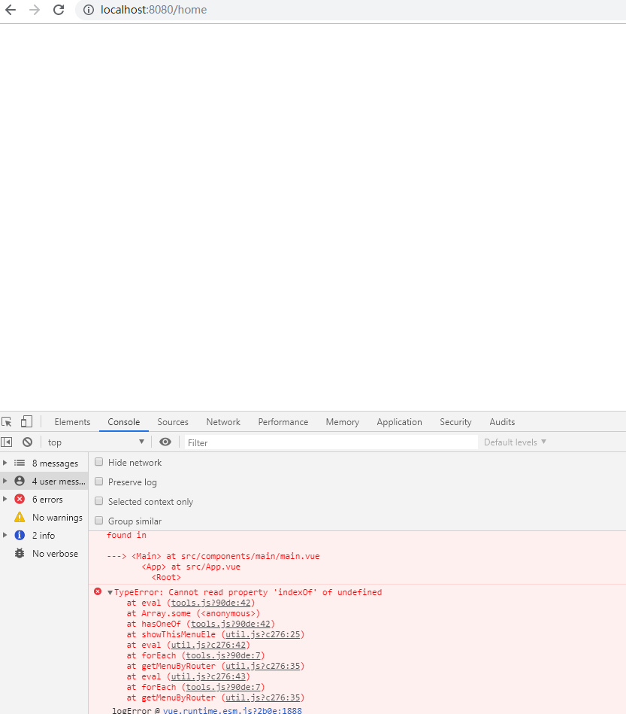Viewport: 626px width, 714px height.
Task: Click the clear console icon
Action: 27,442
